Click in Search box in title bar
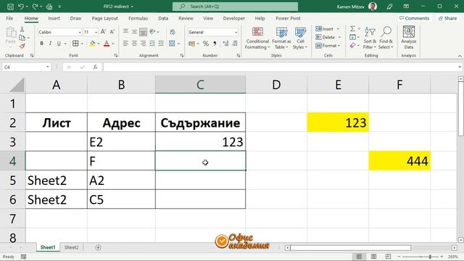464x261 pixels. (235, 7)
